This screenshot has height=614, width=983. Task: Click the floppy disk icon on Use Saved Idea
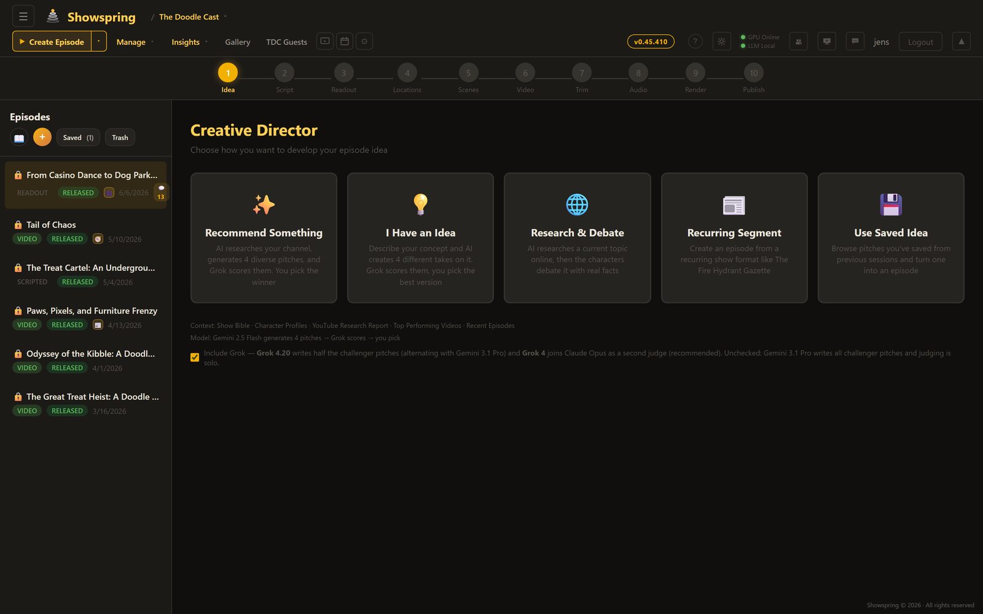click(x=891, y=204)
